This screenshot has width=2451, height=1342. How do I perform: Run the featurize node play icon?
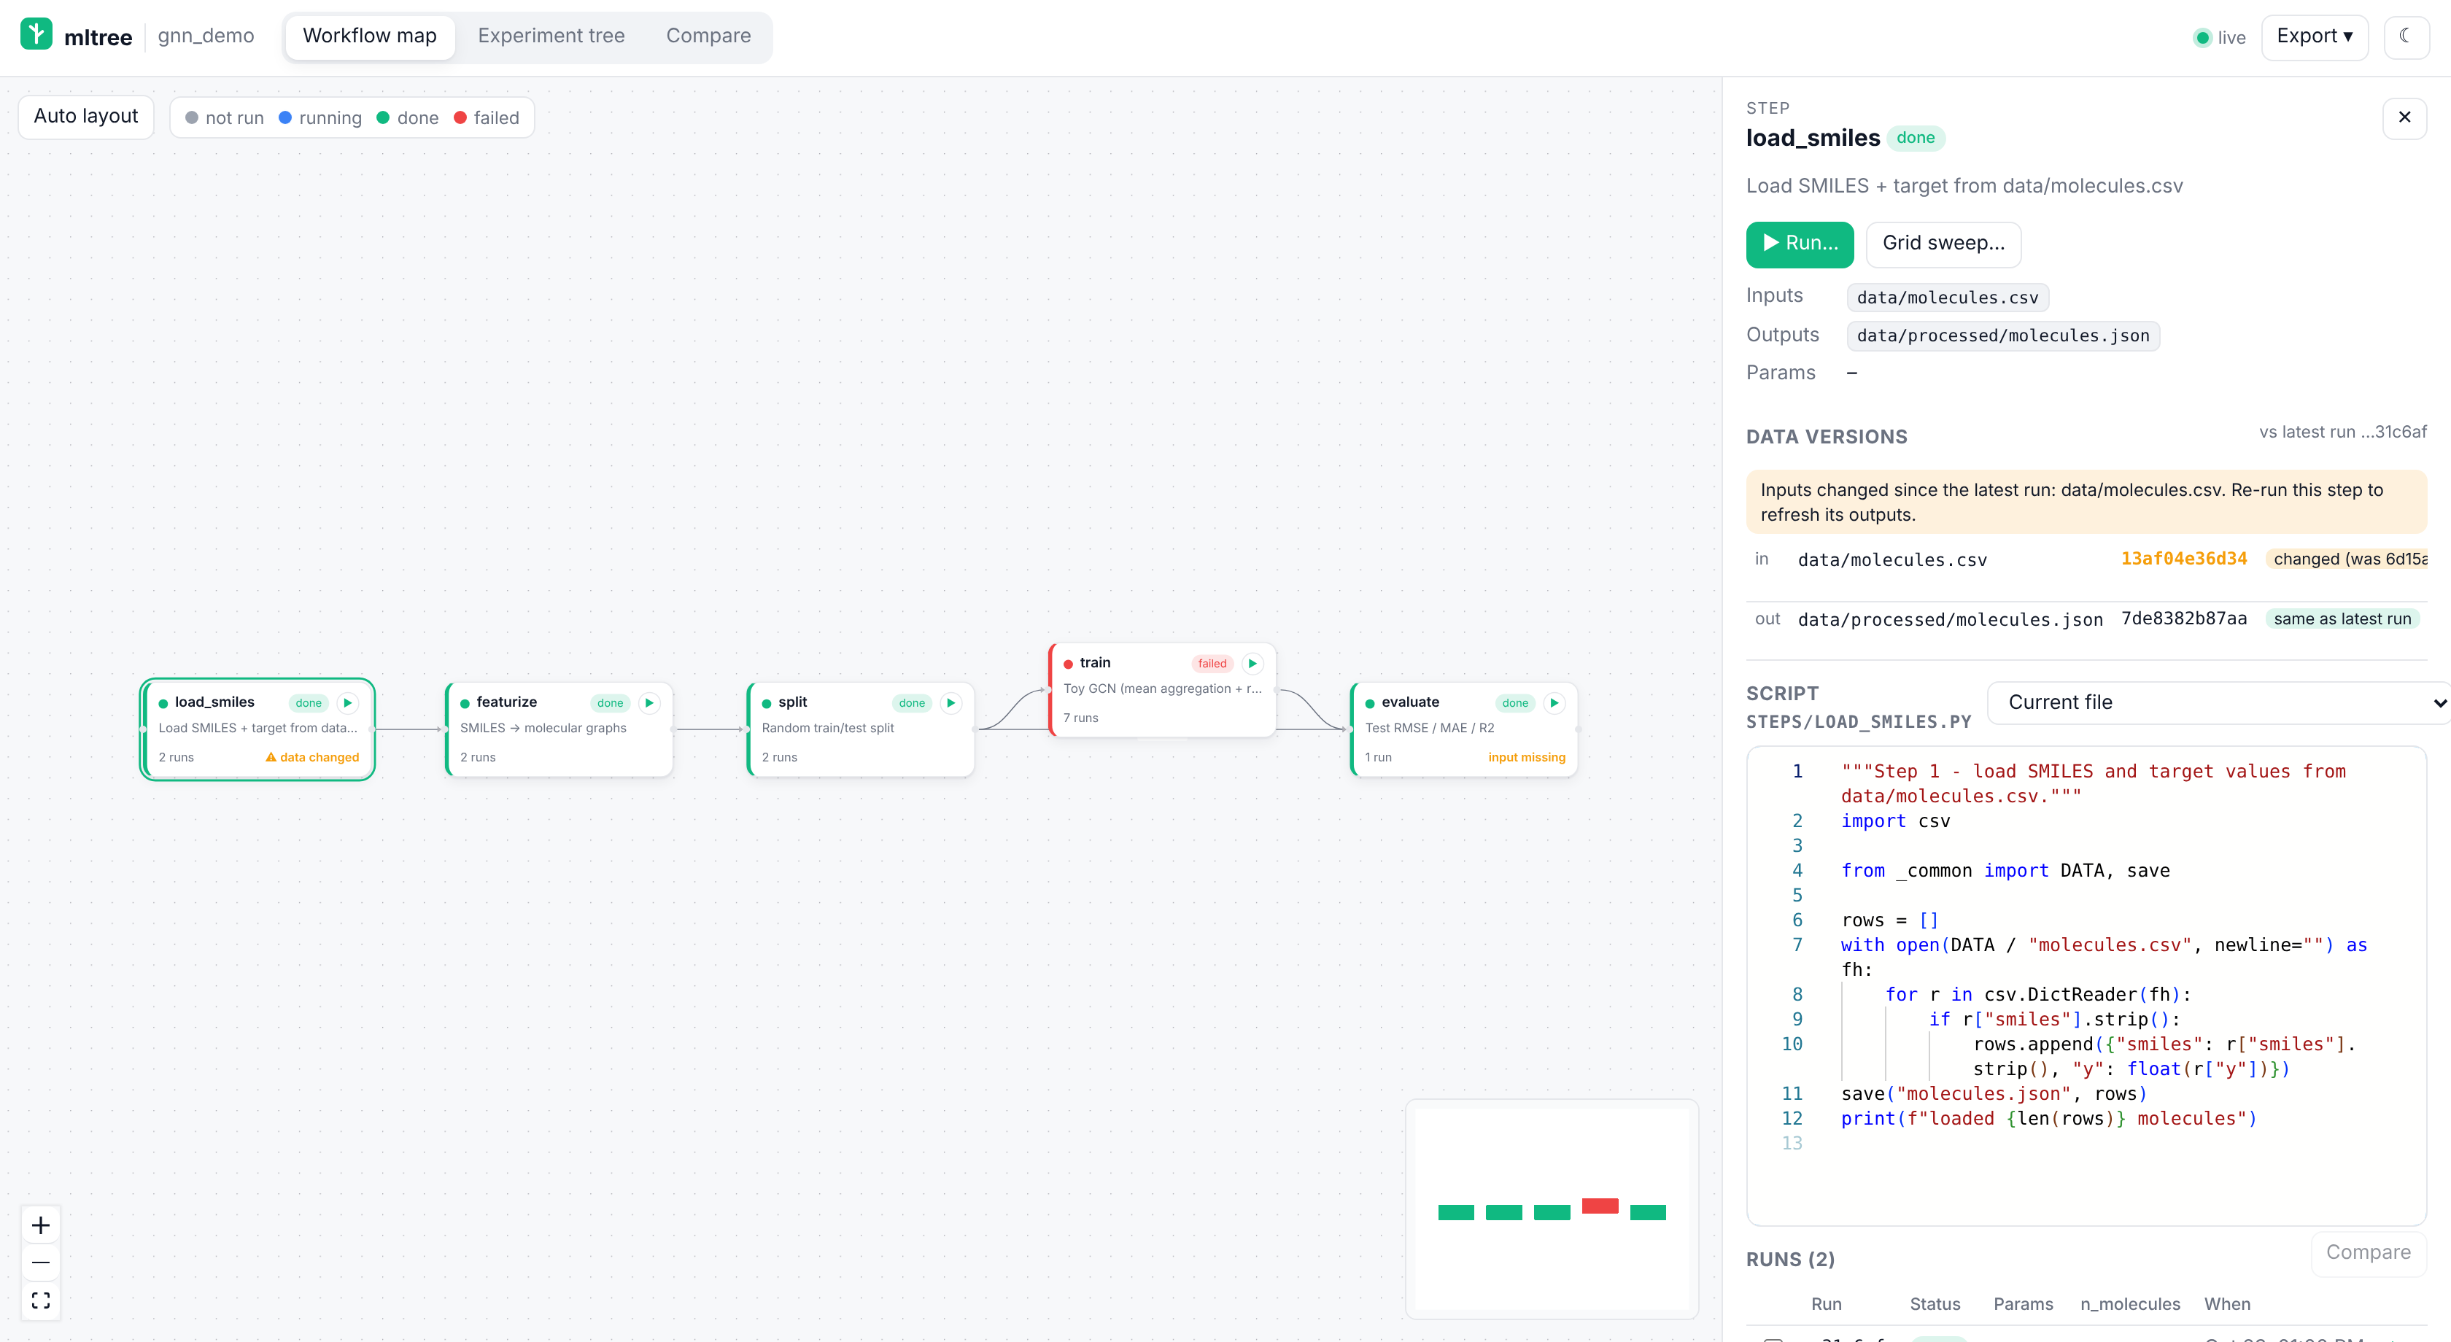pyautogui.click(x=649, y=703)
